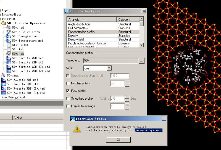
Task: Increase the Width value using the up arrow
Action: pyautogui.click(x=127, y=97)
